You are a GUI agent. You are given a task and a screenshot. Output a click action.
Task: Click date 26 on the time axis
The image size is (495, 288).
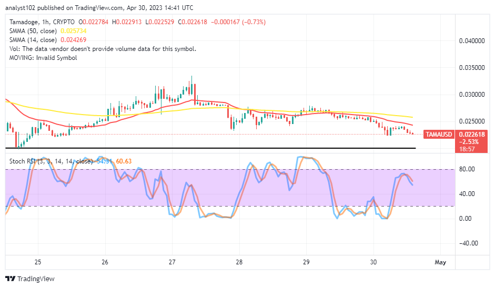point(105,262)
